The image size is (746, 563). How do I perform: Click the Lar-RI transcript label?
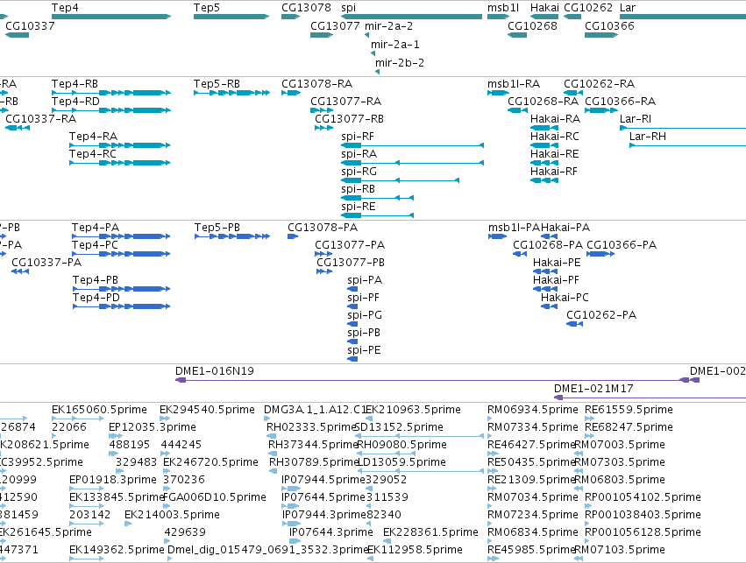pyautogui.click(x=636, y=119)
